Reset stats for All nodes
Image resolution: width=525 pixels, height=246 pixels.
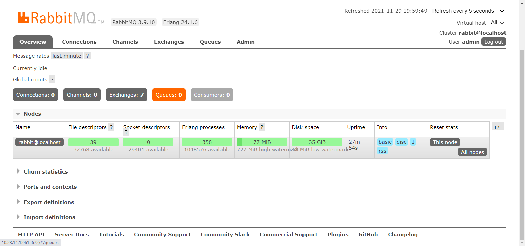[473, 152]
